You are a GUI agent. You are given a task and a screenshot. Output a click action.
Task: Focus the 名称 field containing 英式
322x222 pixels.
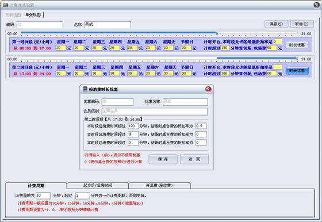coord(108,25)
